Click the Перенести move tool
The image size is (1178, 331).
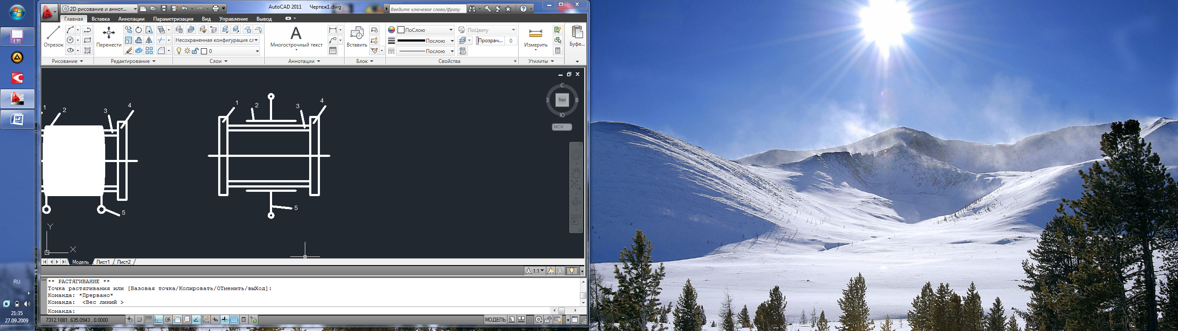pyautogui.click(x=109, y=37)
